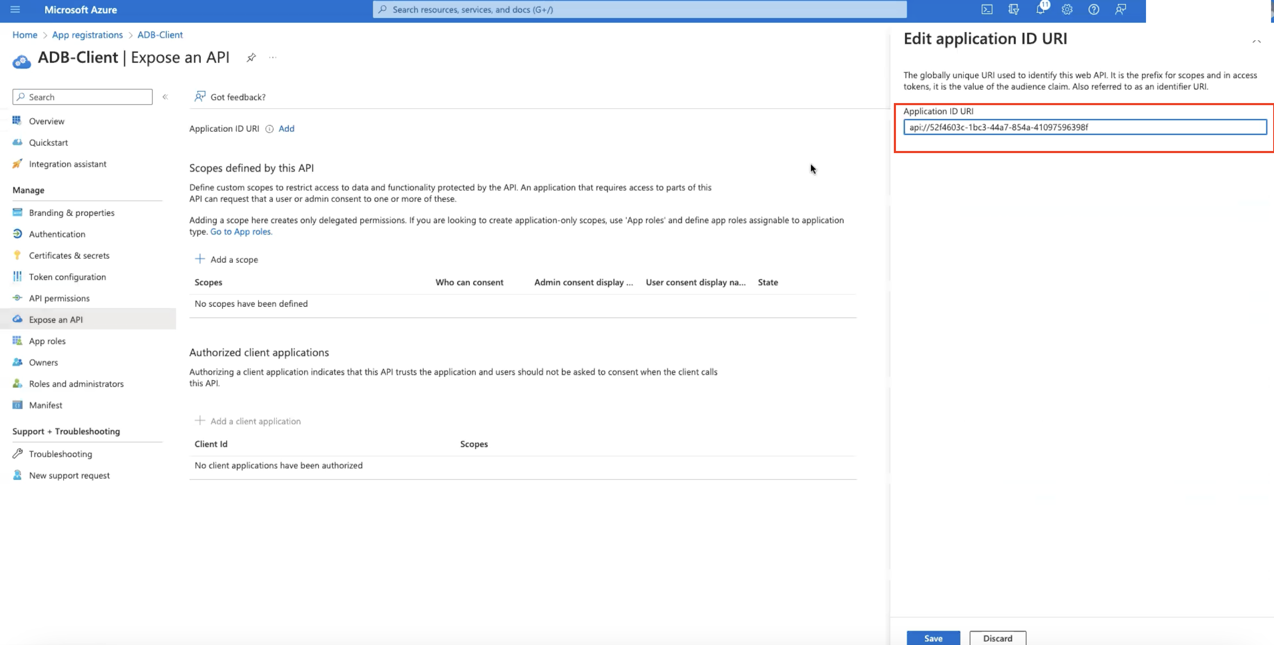The image size is (1274, 645).
Task: Collapse the Edit application ID URI panel
Action: tap(1256, 42)
